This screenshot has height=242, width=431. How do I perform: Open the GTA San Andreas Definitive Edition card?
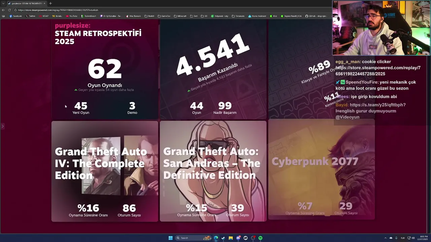coord(213,171)
